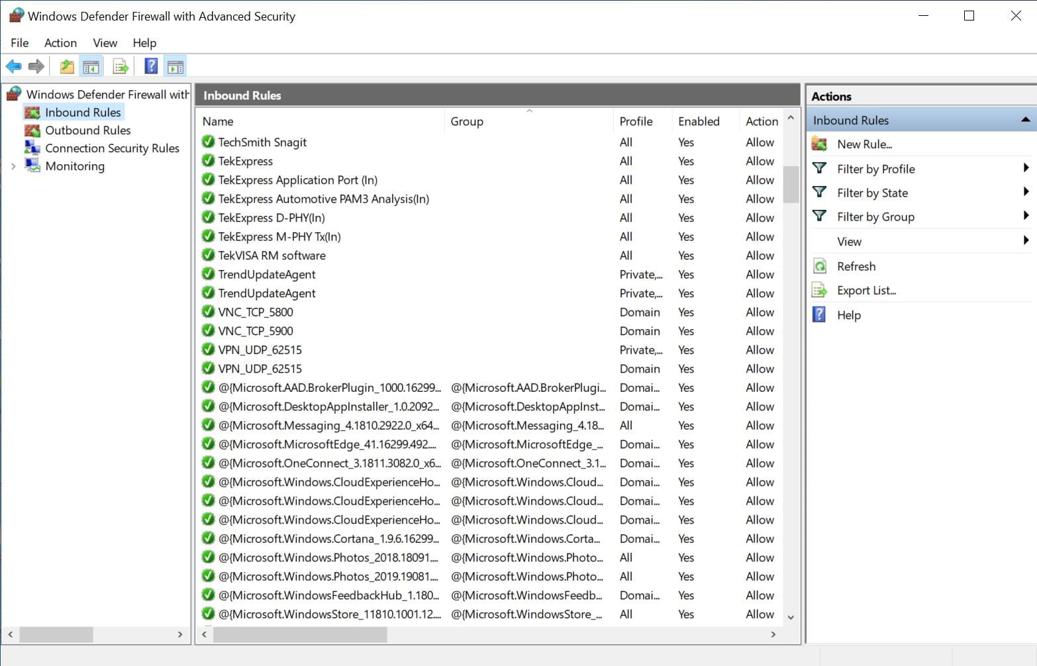The width and height of the screenshot is (1037, 666).
Task: Open the View menu in menu bar
Action: pyautogui.click(x=105, y=43)
